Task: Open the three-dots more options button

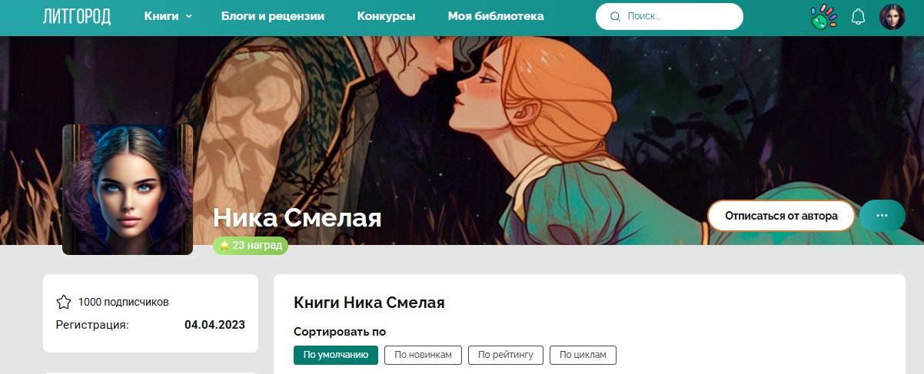Action: [882, 216]
